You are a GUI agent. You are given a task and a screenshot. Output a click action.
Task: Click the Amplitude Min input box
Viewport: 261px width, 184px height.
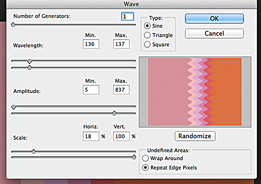click(91, 90)
